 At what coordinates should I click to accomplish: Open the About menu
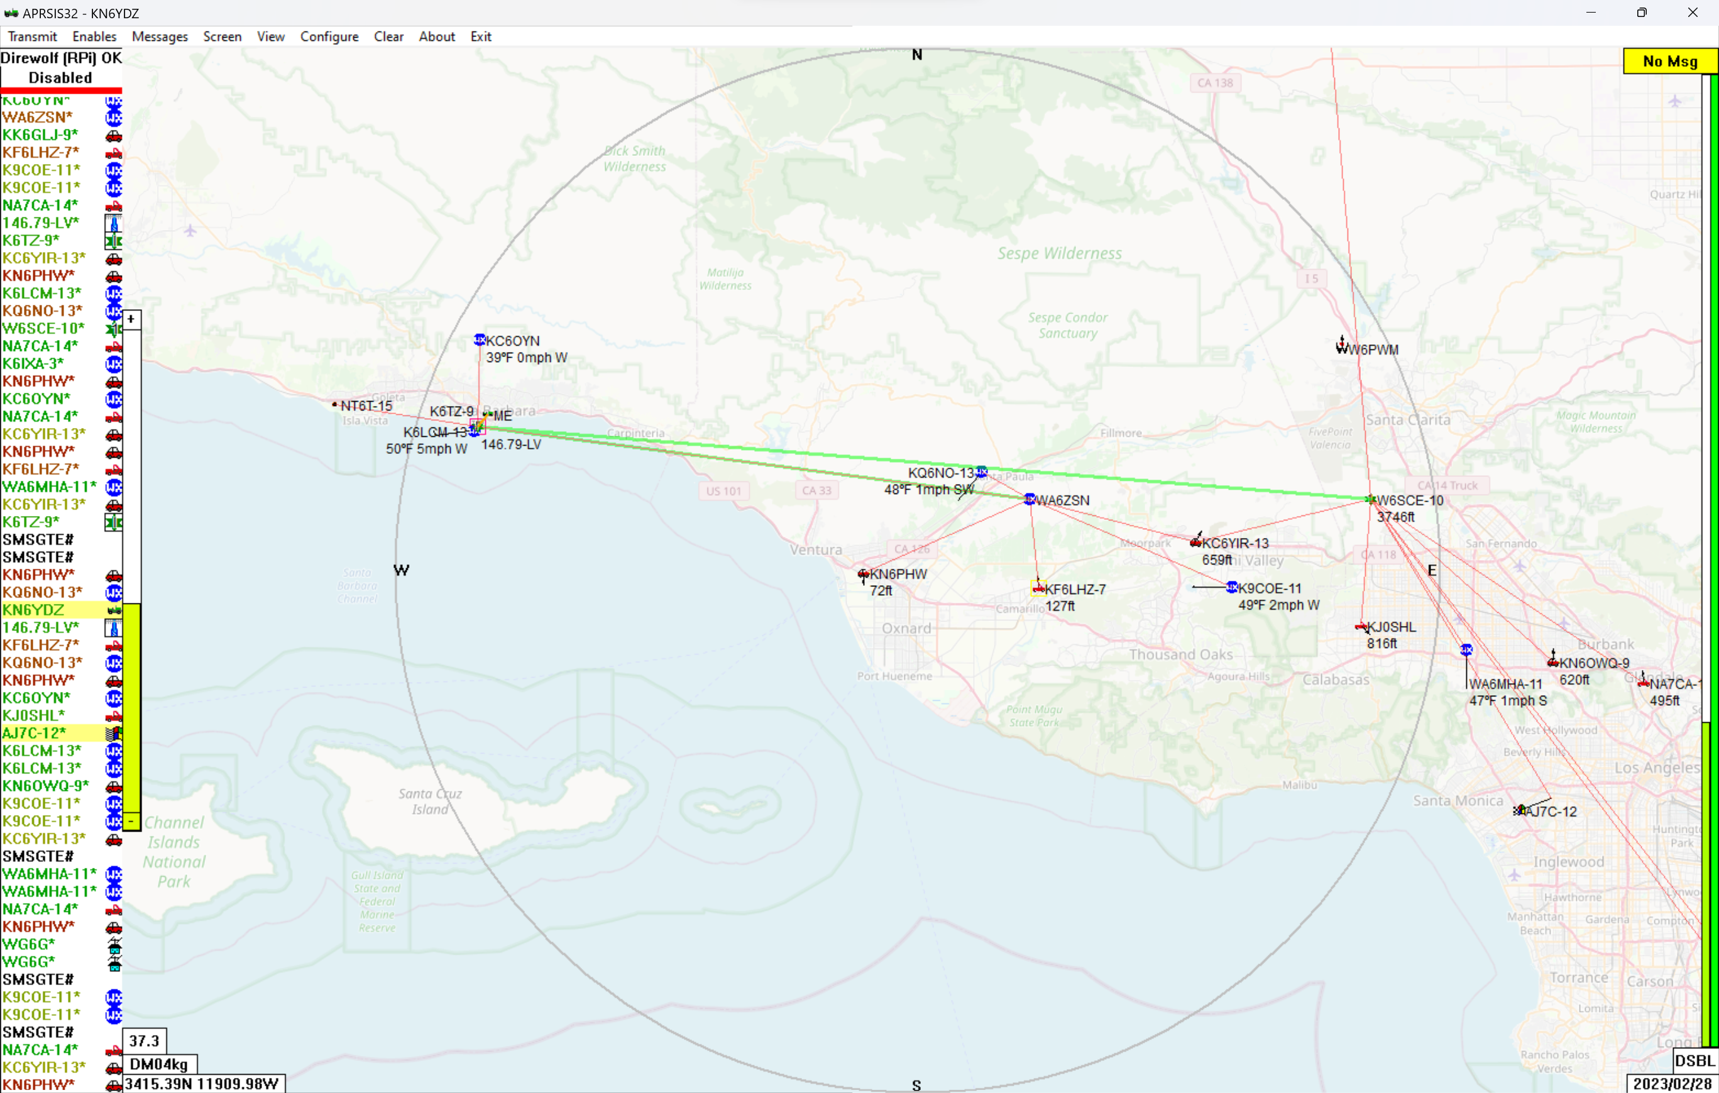click(x=437, y=36)
